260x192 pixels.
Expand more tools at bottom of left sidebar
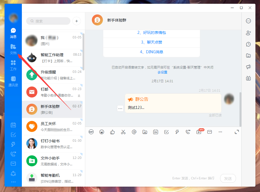[x=13, y=182]
